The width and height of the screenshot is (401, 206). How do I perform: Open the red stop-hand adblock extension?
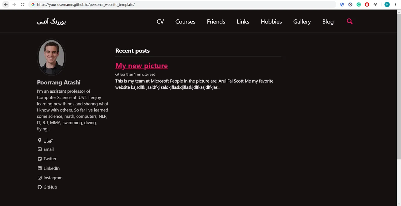(367, 5)
